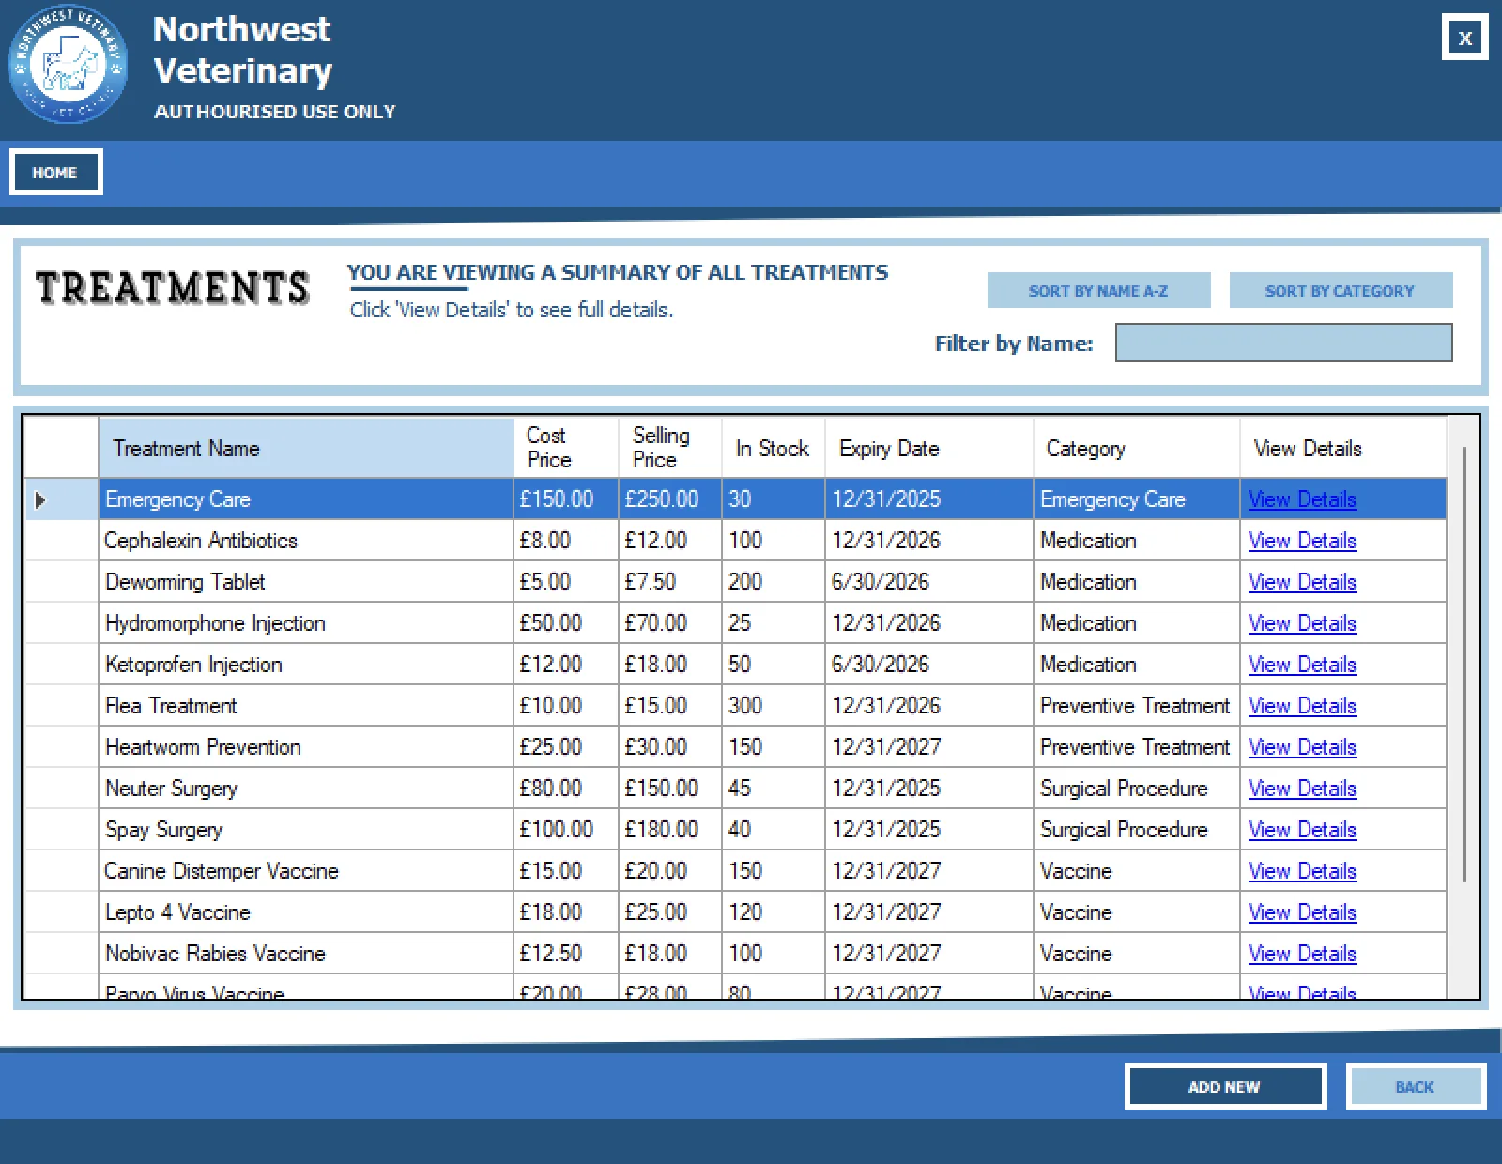
Task: Click the 12/31/2025 expiry of Spay Surgery
Action: (x=929, y=830)
